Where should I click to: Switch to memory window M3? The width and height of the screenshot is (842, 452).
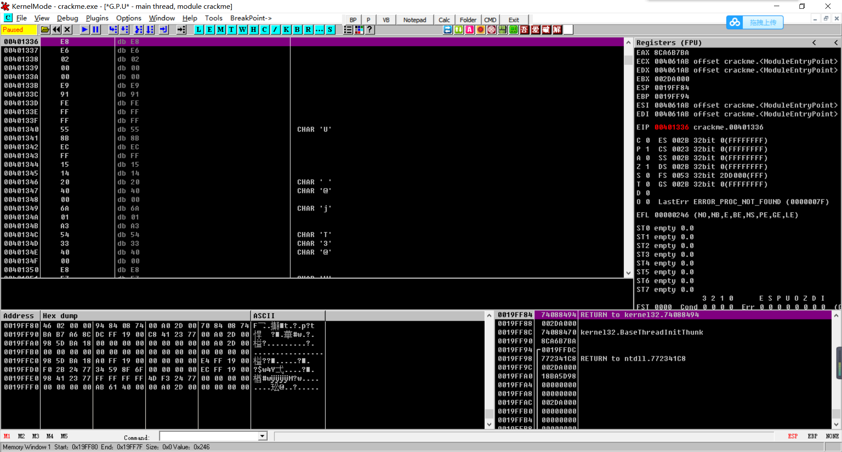(x=36, y=436)
